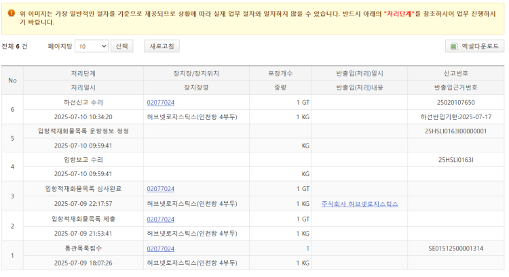Open 02077024 link in 제출 row 2
The width and height of the screenshot is (509, 277).
click(x=160, y=219)
